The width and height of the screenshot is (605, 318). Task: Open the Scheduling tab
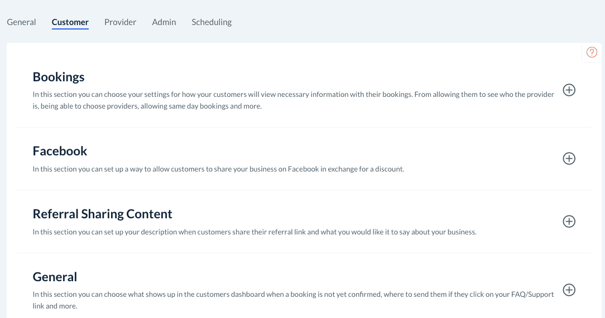coord(212,22)
